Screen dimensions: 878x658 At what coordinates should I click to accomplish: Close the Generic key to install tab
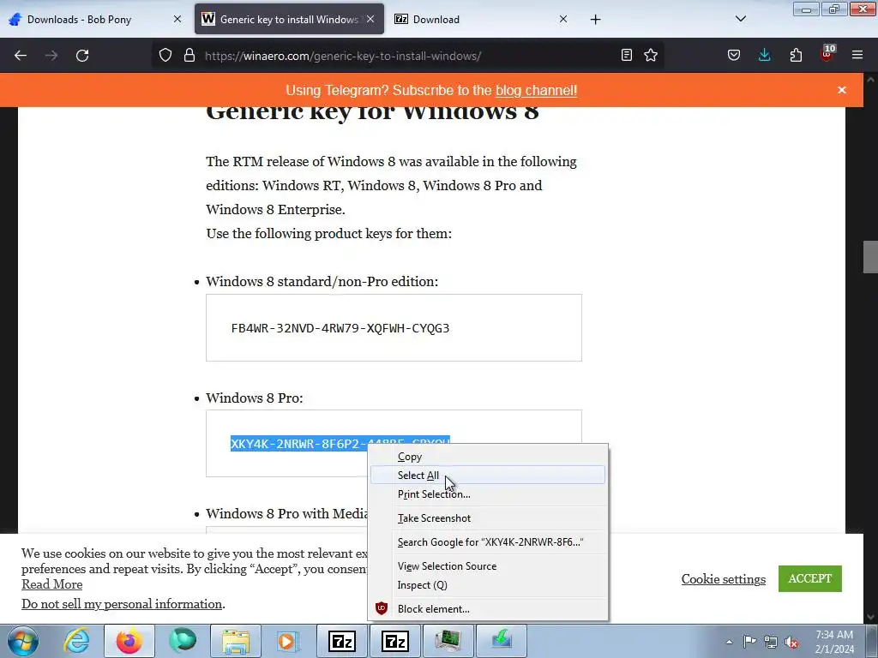[x=370, y=19]
